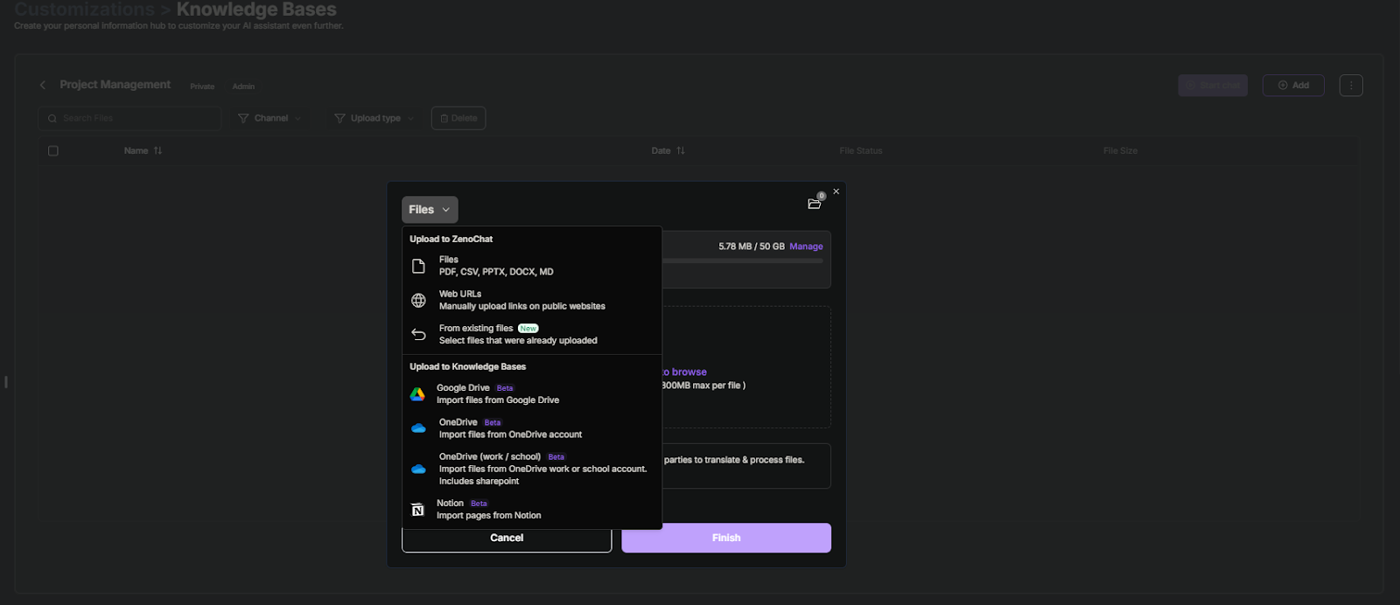Click the '5.78 MB / 50 GB' storage text
This screenshot has width=1400, height=605.
coord(752,247)
